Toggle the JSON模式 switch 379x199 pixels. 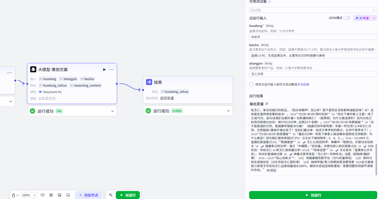pos(347,18)
